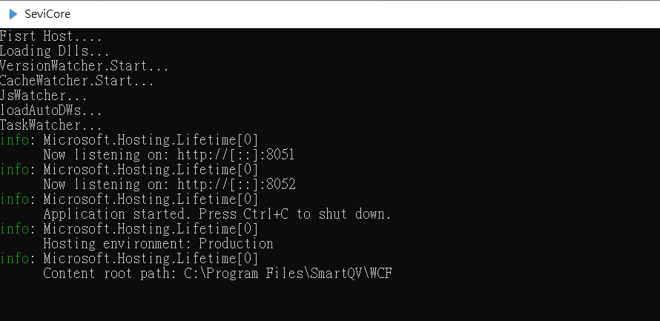The width and height of the screenshot is (660, 321).
Task: Click the 'loadAutoDWs...' output line
Action: pos(51,110)
